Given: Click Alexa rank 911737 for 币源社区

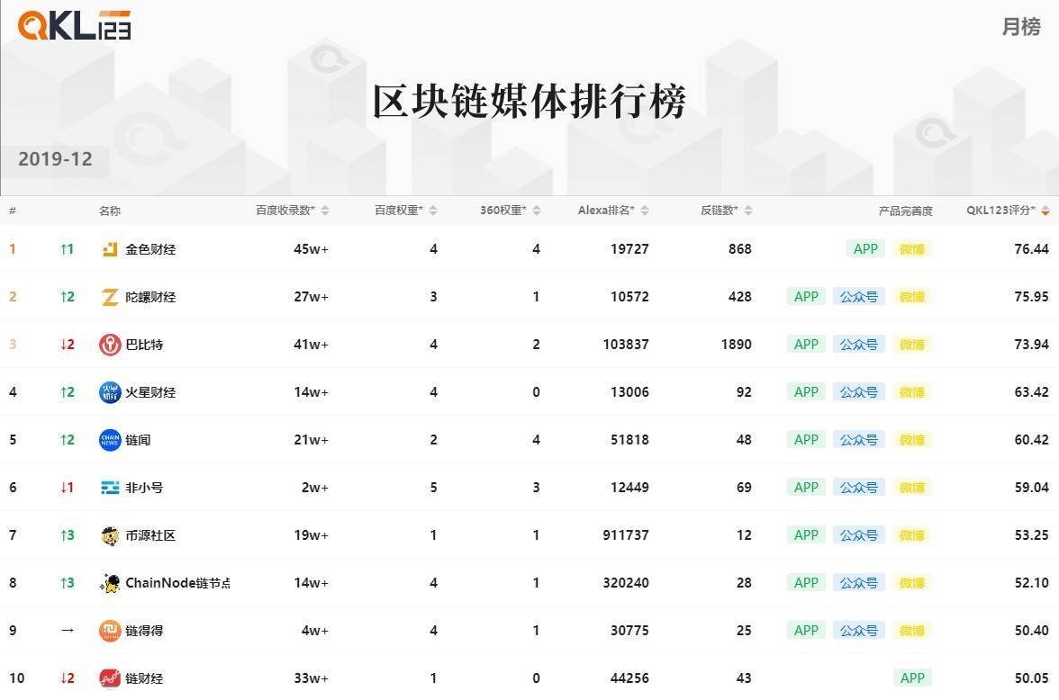Looking at the screenshot, I should click(x=625, y=535).
